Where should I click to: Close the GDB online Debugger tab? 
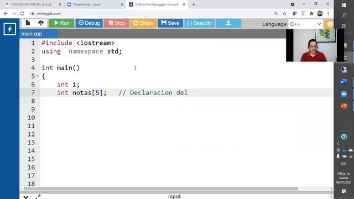click(184, 4)
